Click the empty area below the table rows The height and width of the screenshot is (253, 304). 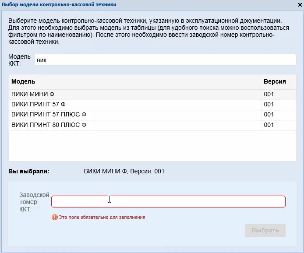(152, 146)
